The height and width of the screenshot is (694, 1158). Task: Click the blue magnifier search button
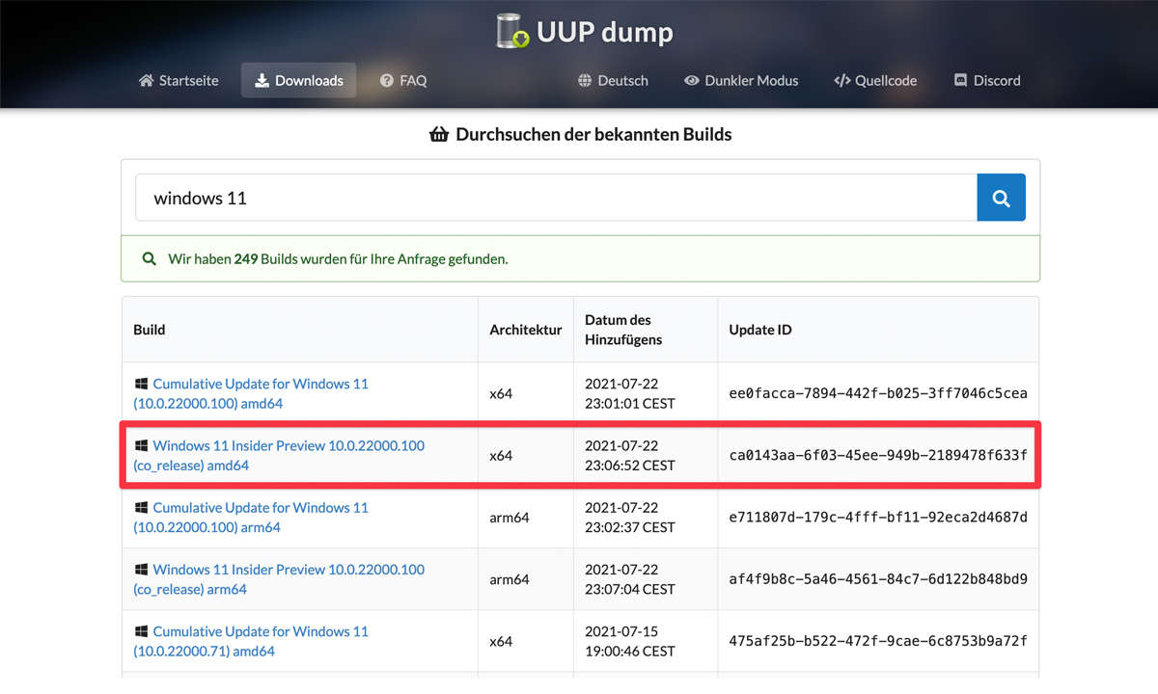click(x=1001, y=198)
